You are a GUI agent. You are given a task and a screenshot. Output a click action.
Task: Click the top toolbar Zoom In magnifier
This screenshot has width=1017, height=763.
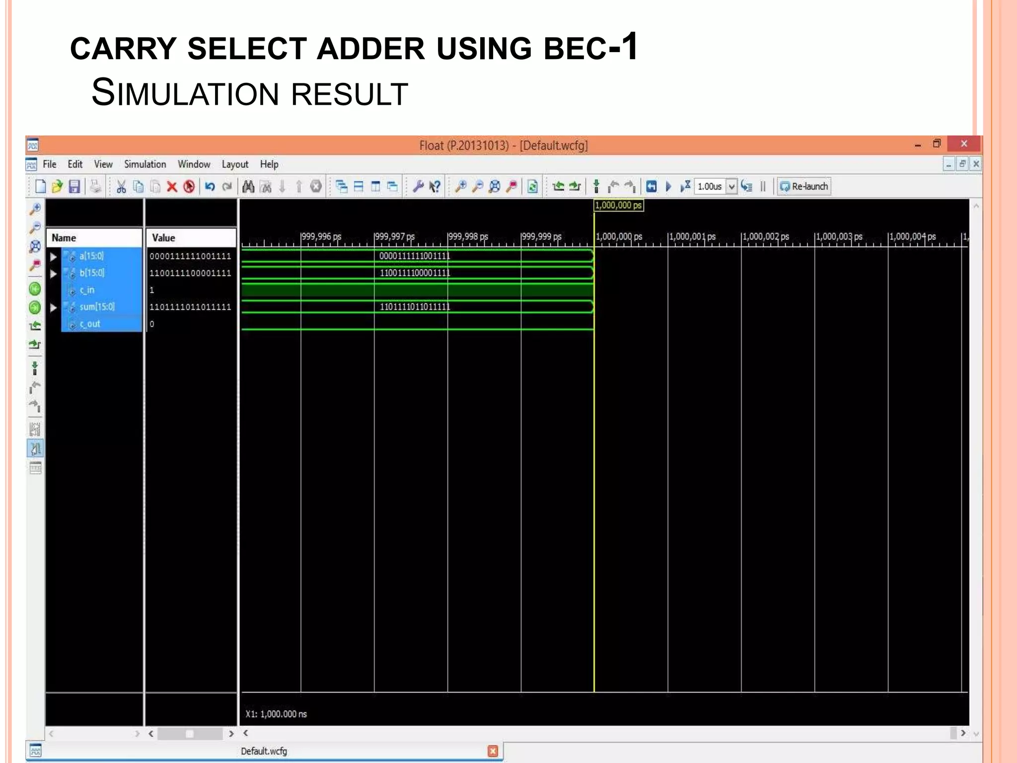pos(461,187)
